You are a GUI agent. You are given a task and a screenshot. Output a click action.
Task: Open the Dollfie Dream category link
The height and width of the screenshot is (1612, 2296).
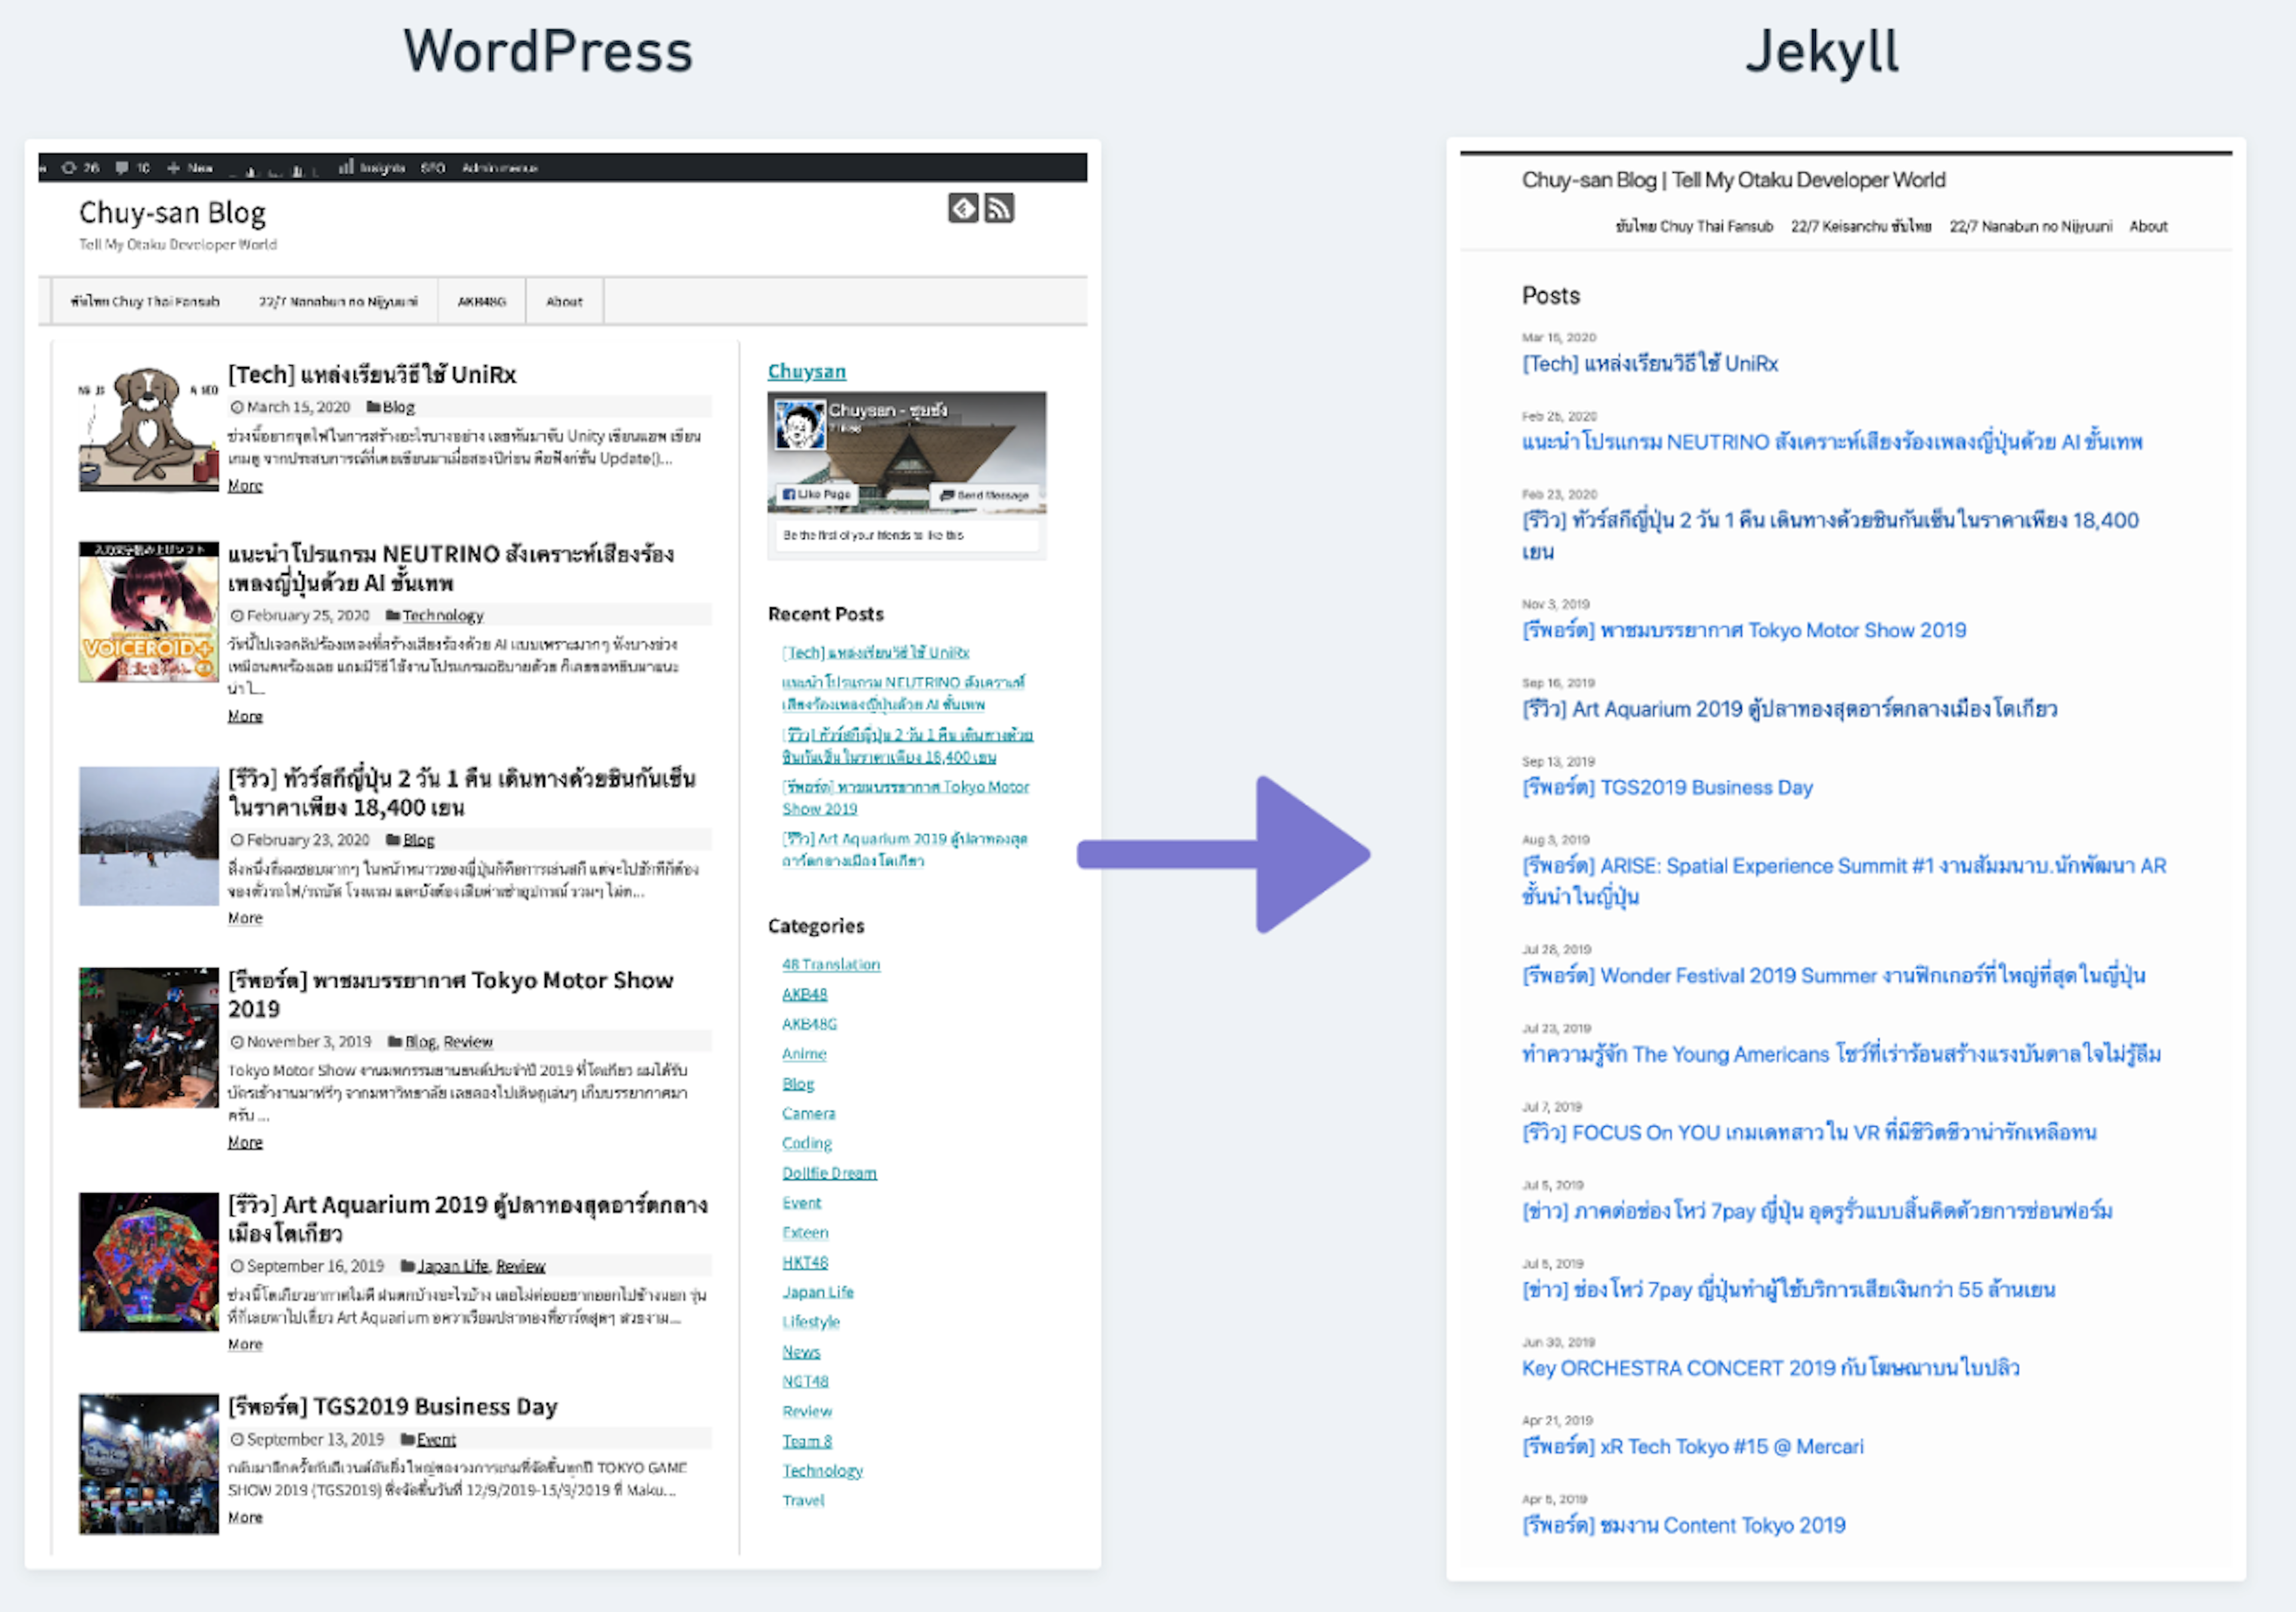(829, 1173)
